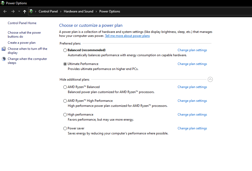The height and width of the screenshot is (171, 252).
Task: Select the High performance plan
Action: (x=65, y=115)
